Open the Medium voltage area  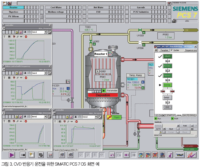click(x=56, y=12)
